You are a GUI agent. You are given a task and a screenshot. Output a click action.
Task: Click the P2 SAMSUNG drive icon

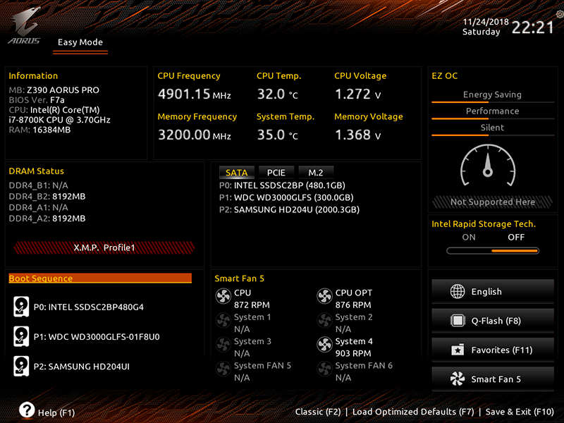tap(21, 366)
